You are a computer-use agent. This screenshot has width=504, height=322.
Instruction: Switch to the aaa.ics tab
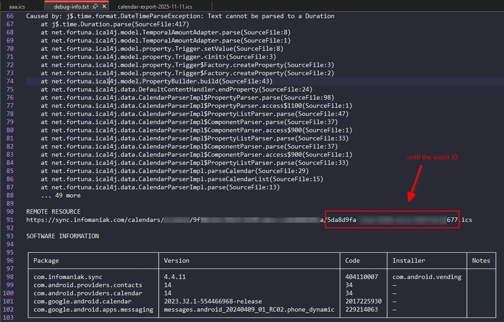click(x=16, y=7)
